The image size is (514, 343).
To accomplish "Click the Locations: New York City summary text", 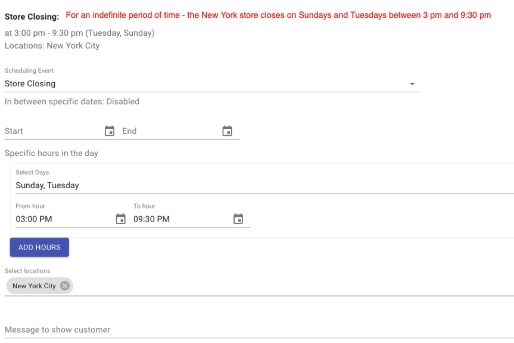I will click(52, 45).
